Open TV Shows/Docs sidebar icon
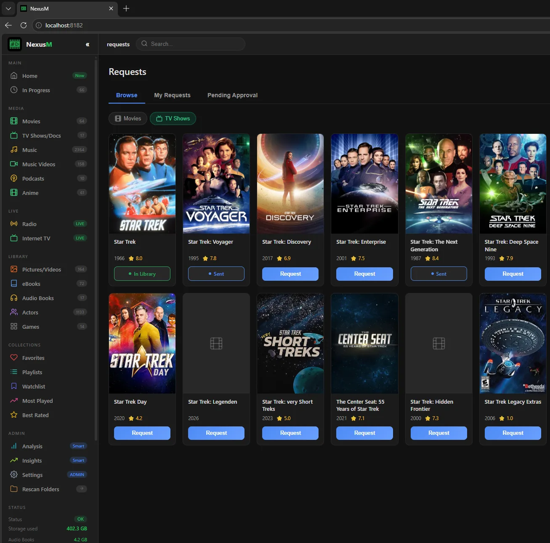 tap(14, 136)
